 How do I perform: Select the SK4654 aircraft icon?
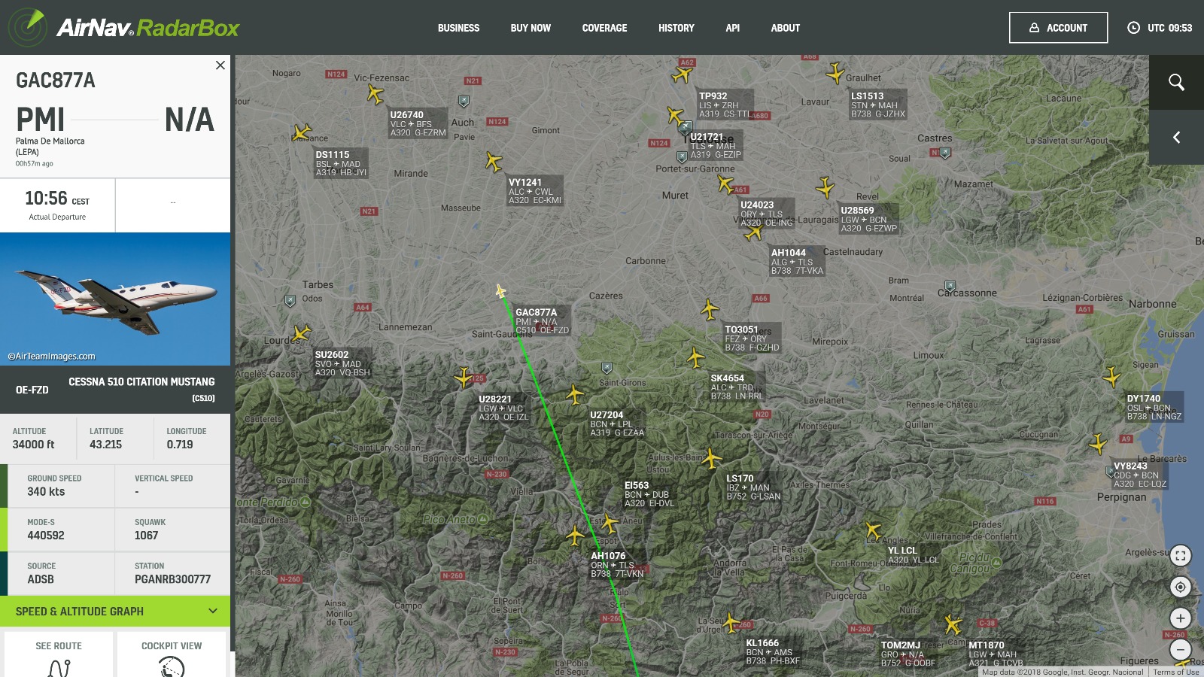[x=696, y=357]
